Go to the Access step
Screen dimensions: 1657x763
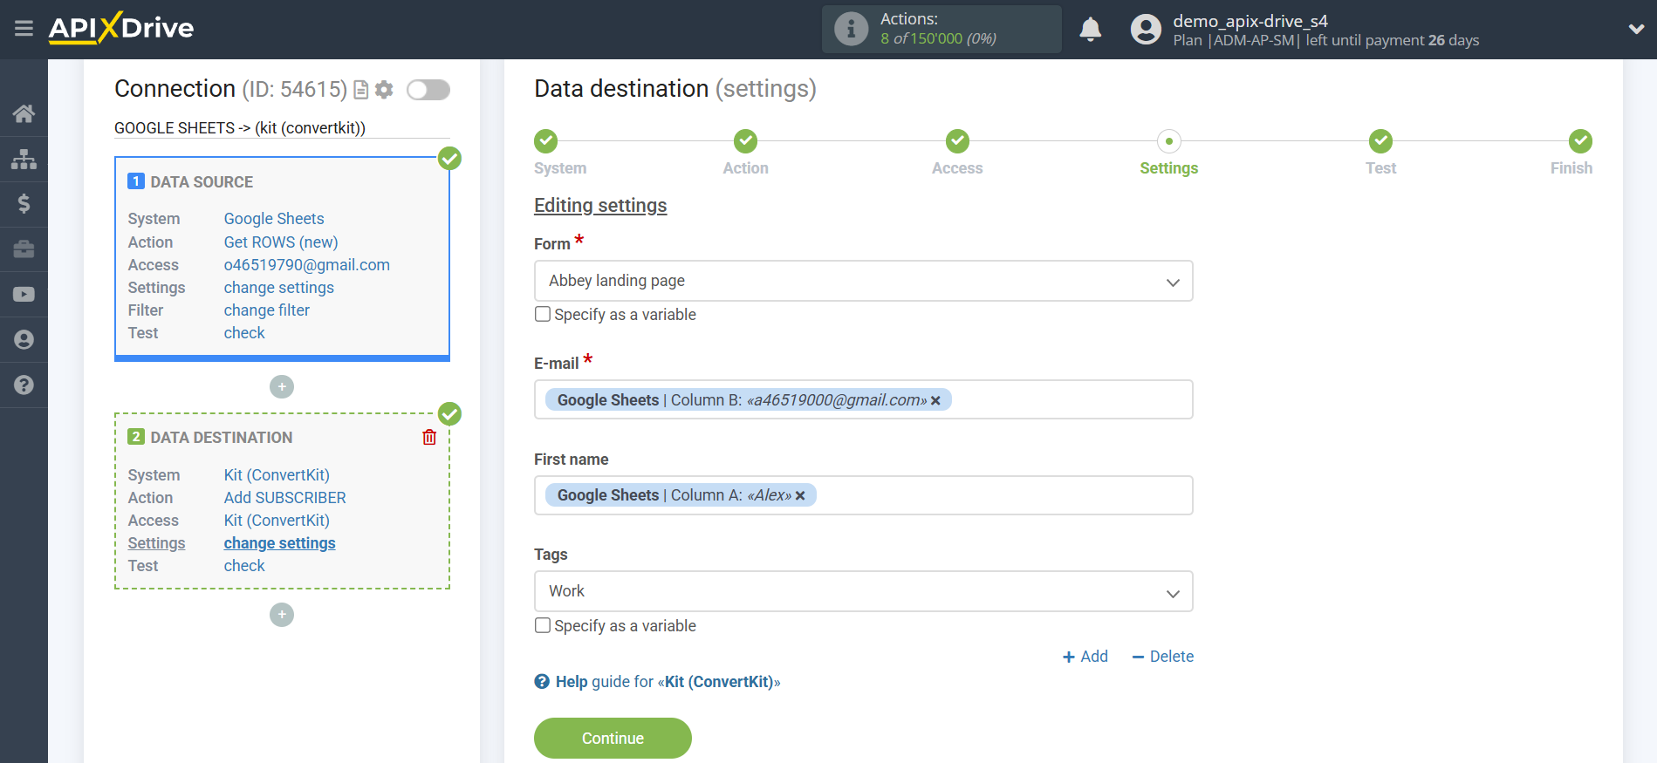(957, 140)
